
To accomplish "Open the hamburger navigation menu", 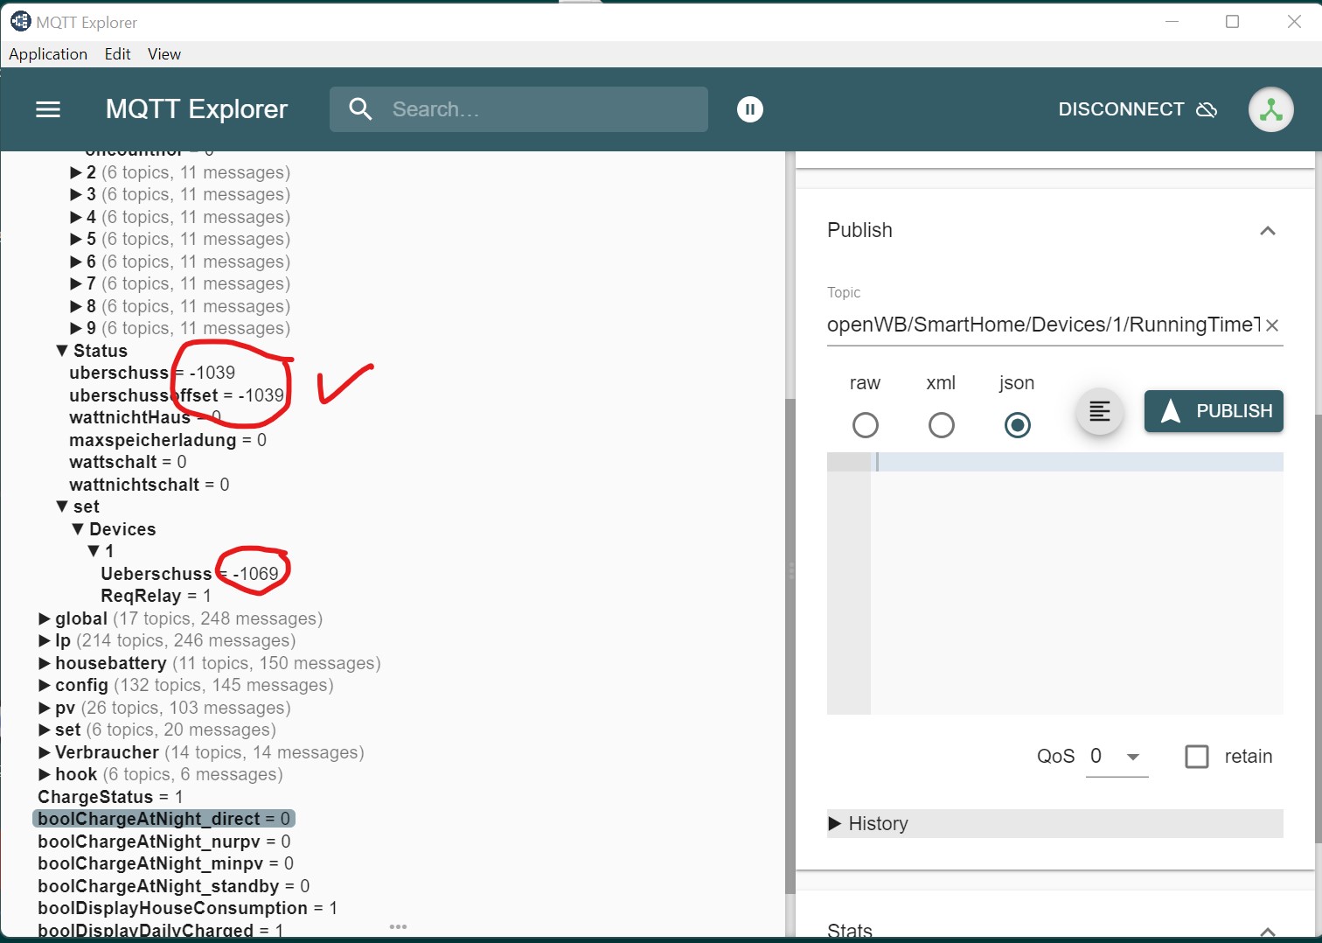I will (48, 109).
